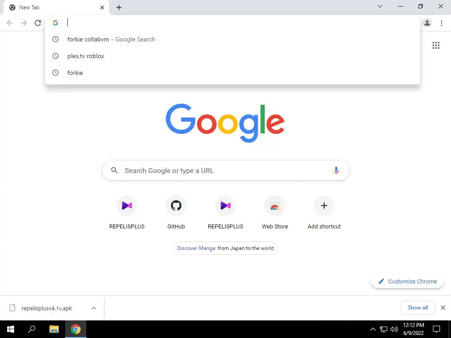Click the clock icon beside 'forkie collabvm'
The image size is (451, 338).
(55, 39)
